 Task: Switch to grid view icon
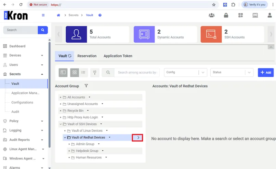(x=75, y=72)
